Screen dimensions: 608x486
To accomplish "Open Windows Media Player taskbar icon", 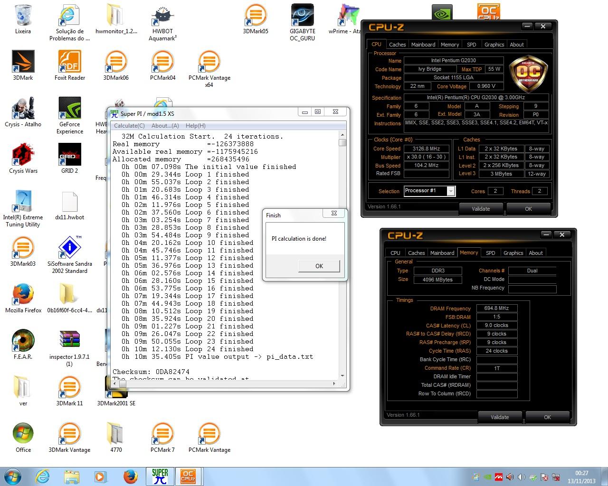I will [100, 476].
